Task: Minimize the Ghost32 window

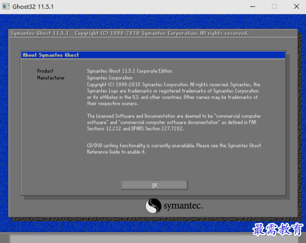Action: (x=253, y=6)
